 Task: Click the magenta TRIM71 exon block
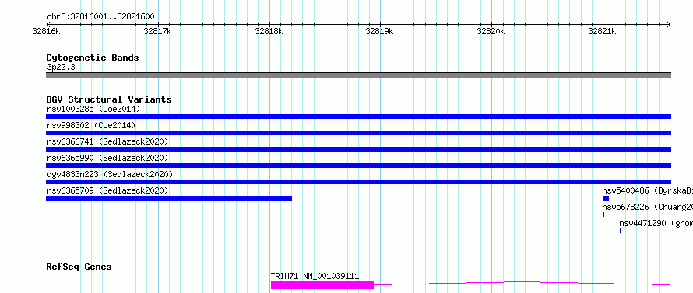tap(322, 285)
